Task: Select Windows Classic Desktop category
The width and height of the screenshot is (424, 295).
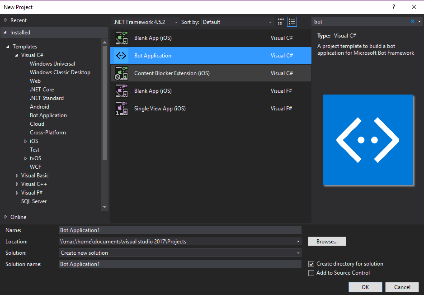Action: pyautogui.click(x=60, y=72)
